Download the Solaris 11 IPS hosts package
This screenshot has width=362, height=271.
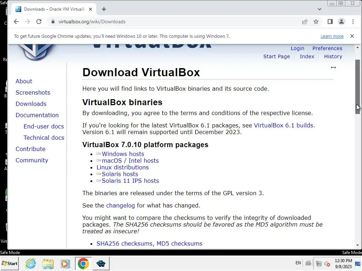click(130, 181)
